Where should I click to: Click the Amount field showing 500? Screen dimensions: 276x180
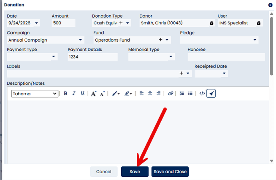click(x=64, y=23)
